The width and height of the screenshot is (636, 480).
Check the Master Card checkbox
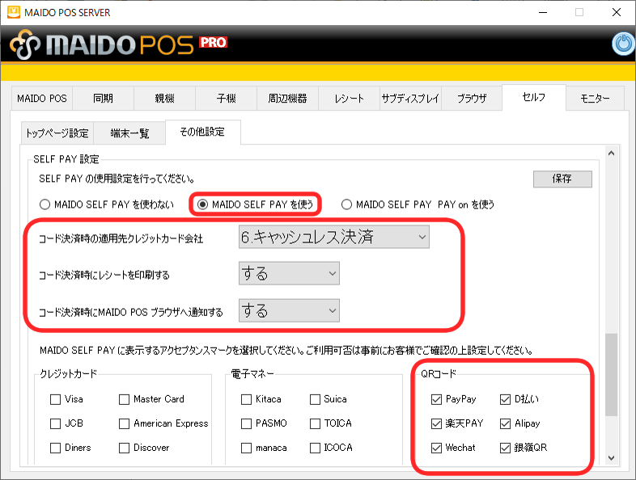[x=124, y=399]
